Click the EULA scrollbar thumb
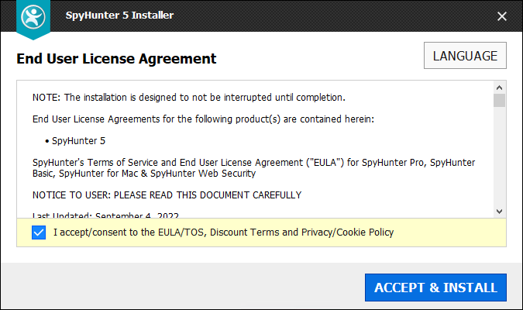The width and height of the screenshot is (523, 310). click(500, 100)
